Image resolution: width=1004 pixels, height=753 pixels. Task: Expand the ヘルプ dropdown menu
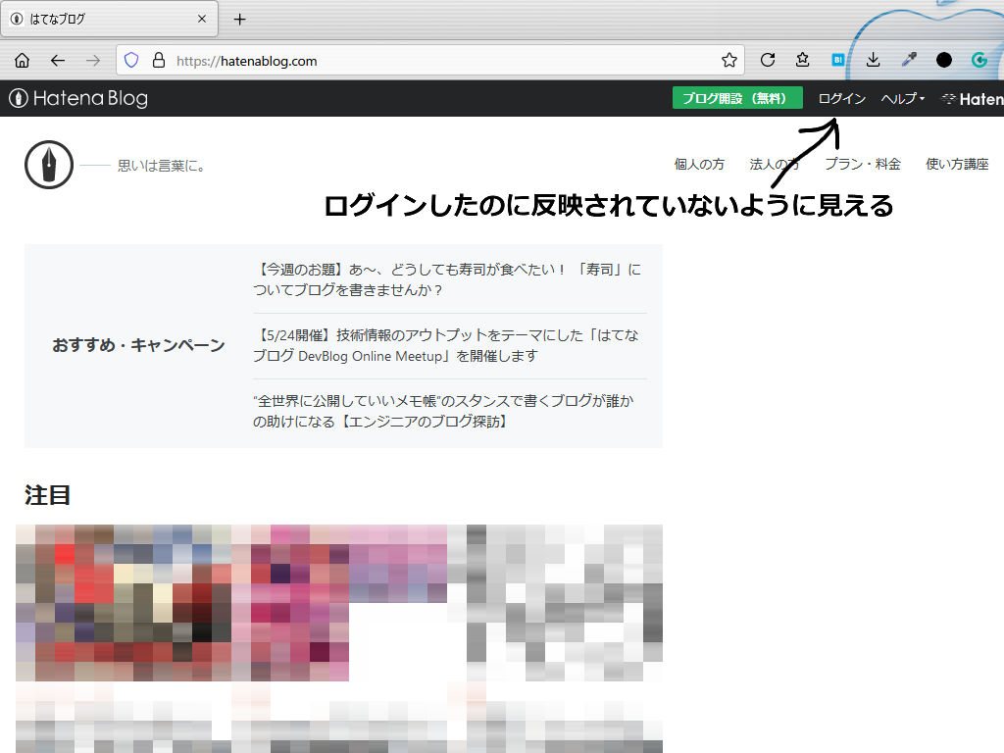coord(902,99)
